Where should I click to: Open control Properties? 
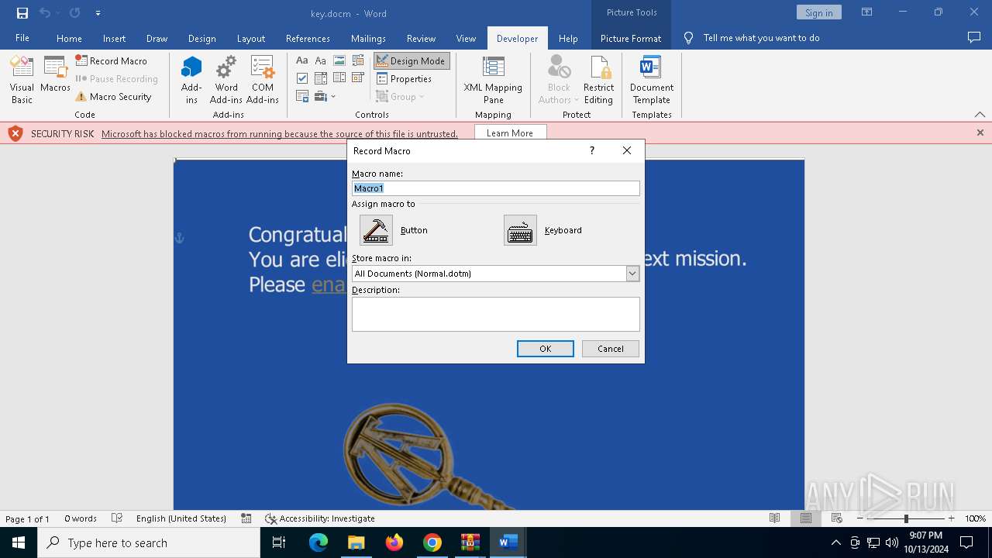pyautogui.click(x=404, y=78)
